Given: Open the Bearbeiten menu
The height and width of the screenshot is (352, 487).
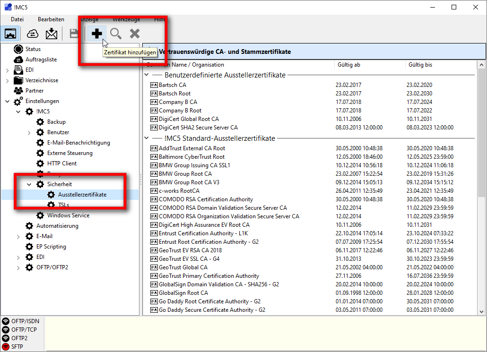Looking at the screenshot, I should [x=51, y=19].
